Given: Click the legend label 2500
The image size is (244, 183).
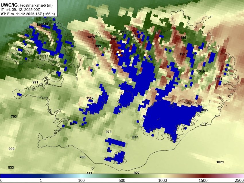Looking at the screenshot, I should 240,180.
